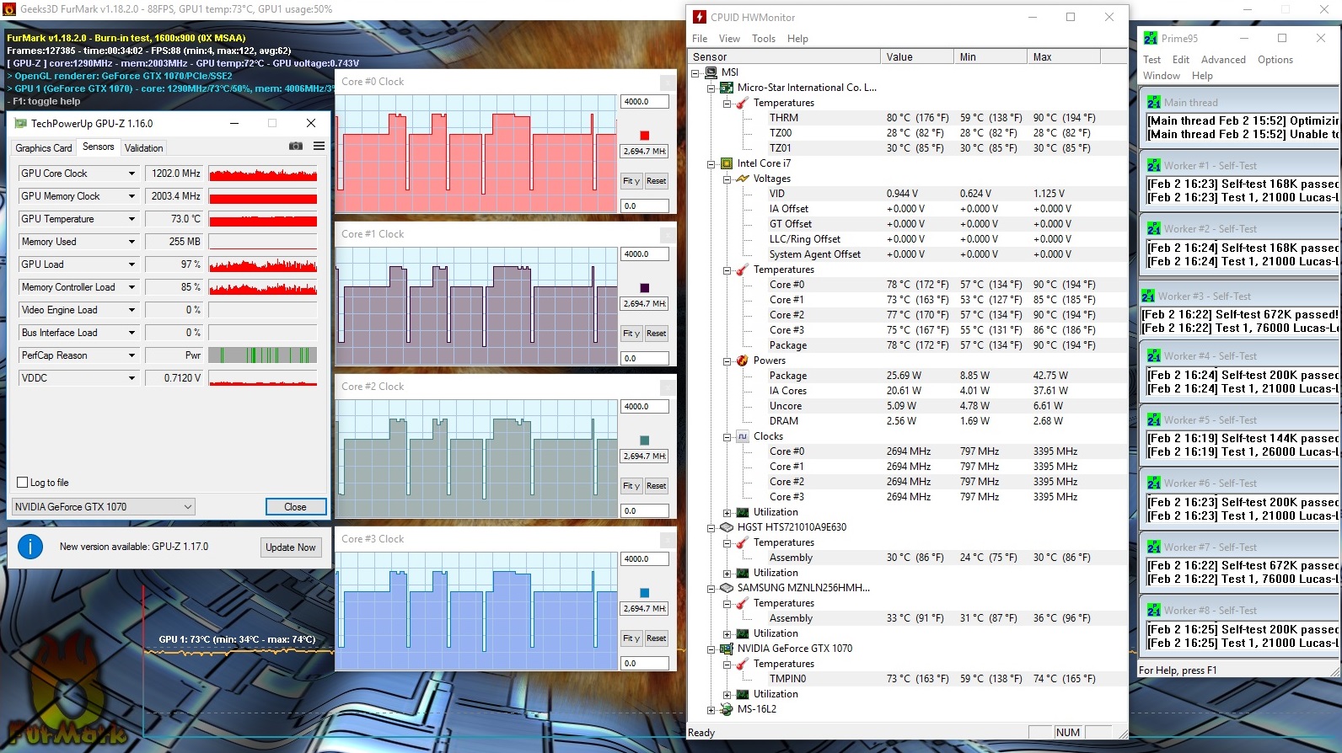This screenshot has height=753, width=1342.
Task: Open the GPU Load sensor dropdown
Action: point(132,264)
